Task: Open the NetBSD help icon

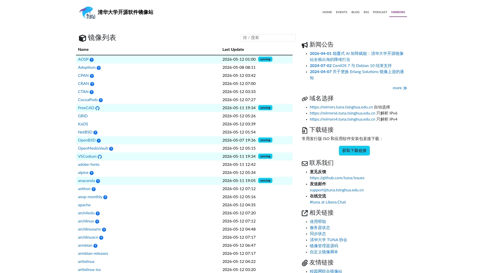Action: pyautogui.click(x=95, y=132)
